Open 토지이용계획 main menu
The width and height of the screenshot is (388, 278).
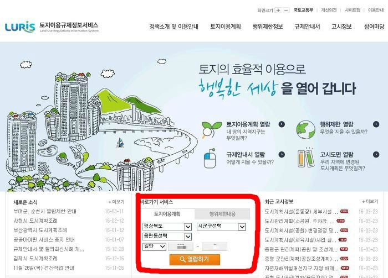coord(226,27)
